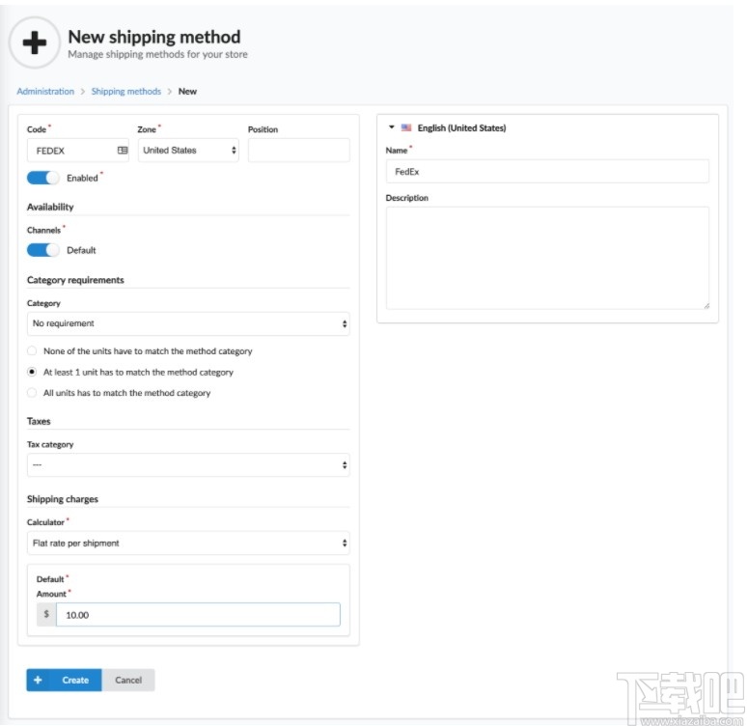Screen dimensions: 747x726
Task: Go to Administration breadcrumb link
Action: 45,92
